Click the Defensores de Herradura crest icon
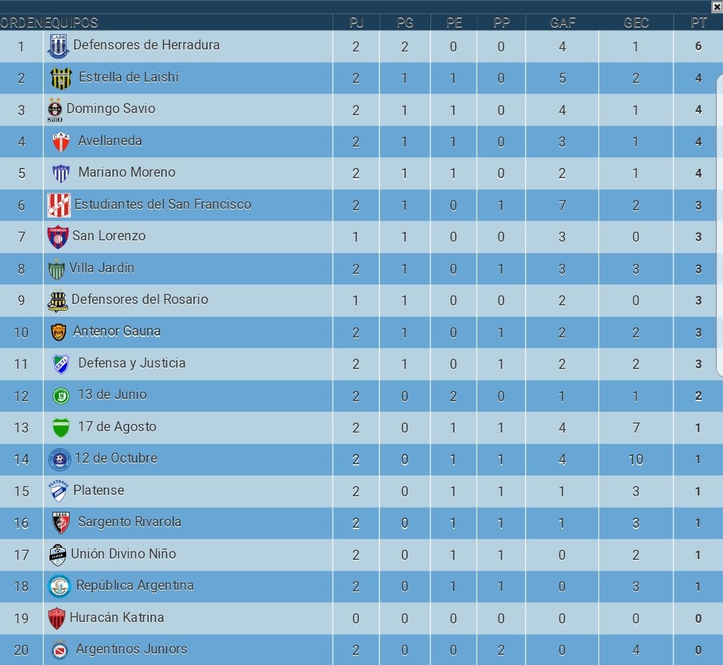Image resolution: width=723 pixels, height=665 pixels. click(x=58, y=46)
